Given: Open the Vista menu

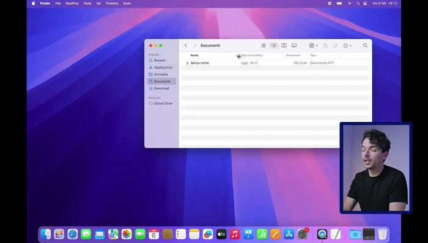Looking at the screenshot, I should click(87, 4).
